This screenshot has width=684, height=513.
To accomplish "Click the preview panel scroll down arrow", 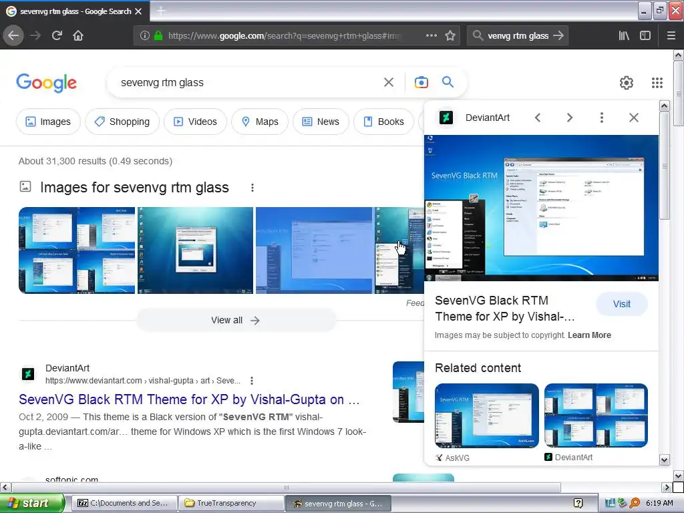I will [x=665, y=460].
